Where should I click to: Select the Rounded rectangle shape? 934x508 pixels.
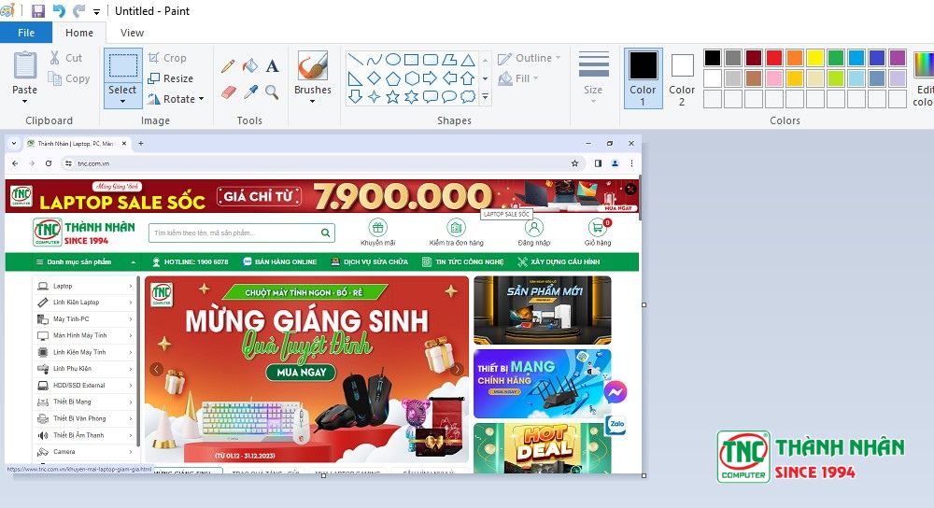[x=430, y=60]
